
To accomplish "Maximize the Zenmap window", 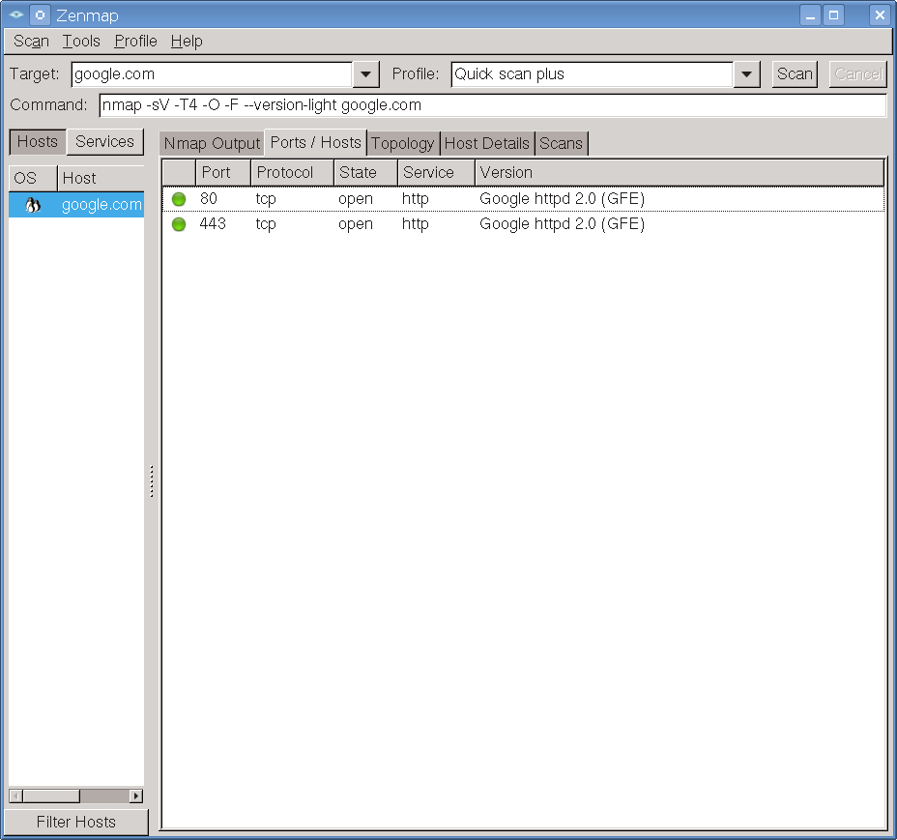I will point(833,15).
